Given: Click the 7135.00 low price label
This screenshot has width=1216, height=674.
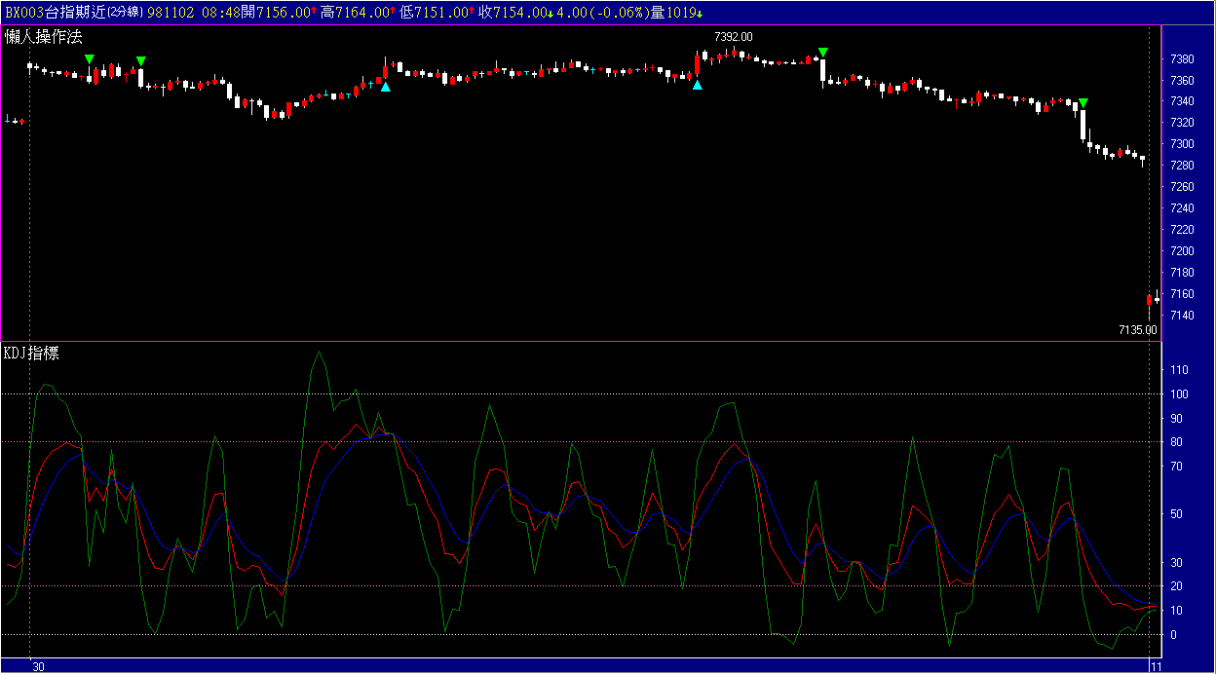Looking at the screenshot, I should click(1137, 329).
